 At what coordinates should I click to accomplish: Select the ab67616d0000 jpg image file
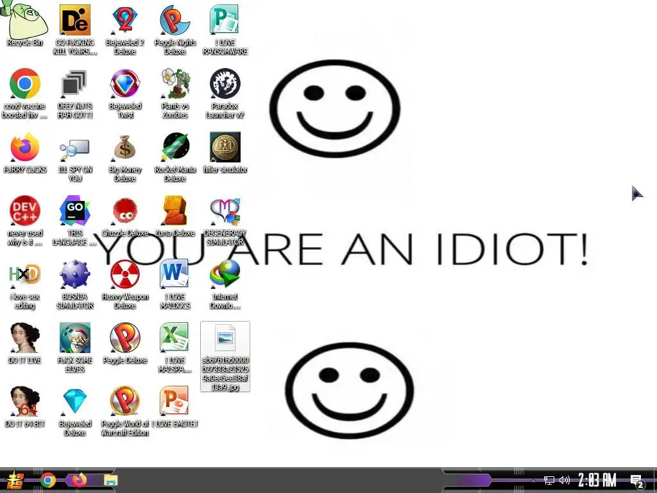coord(225,357)
